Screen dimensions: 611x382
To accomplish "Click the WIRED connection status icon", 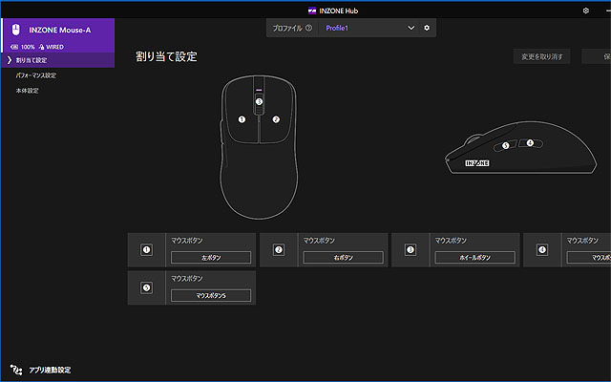I will coord(41,47).
